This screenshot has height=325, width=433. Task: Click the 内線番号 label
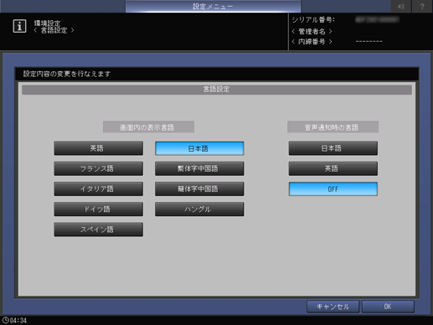312,42
